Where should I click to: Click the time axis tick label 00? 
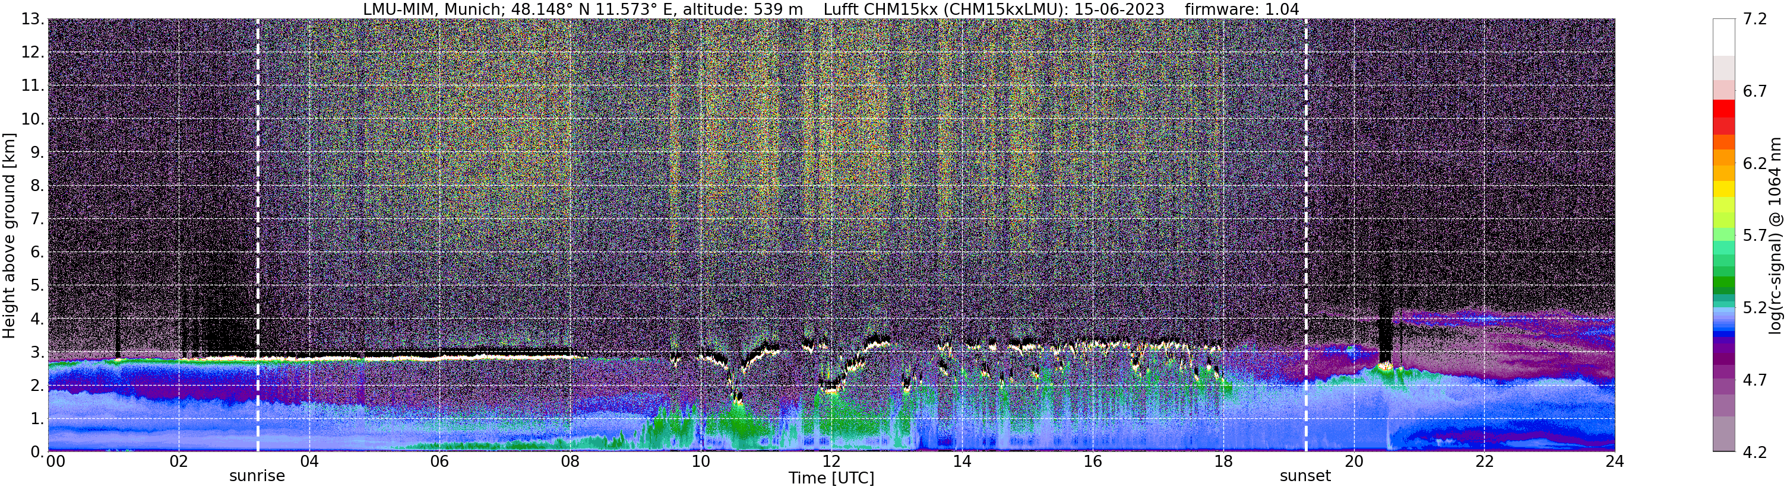click(55, 462)
